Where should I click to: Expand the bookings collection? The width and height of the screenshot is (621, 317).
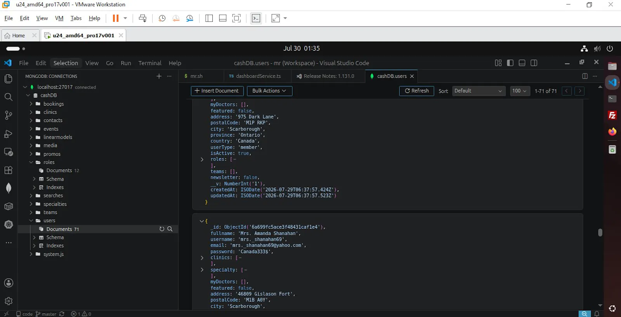coord(31,104)
